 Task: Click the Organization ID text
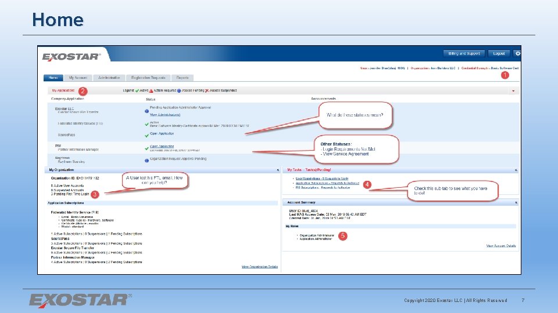click(x=75, y=179)
